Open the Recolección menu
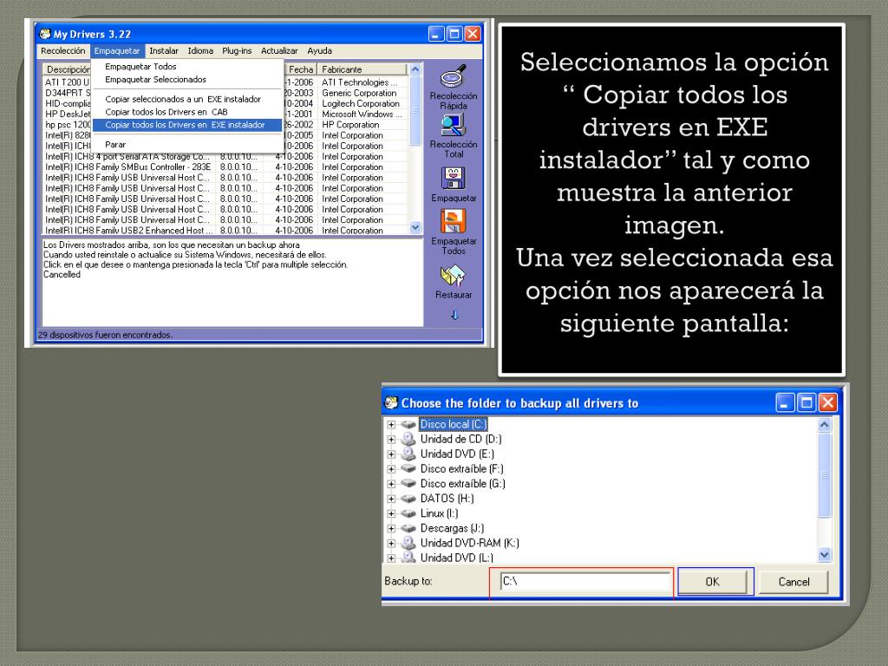The height and width of the screenshot is (666, 888). coord(62,51)
